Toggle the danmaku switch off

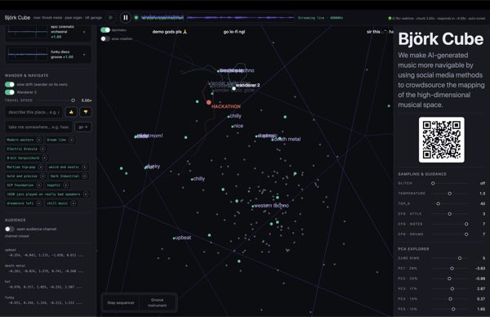[x=105, y=30]
